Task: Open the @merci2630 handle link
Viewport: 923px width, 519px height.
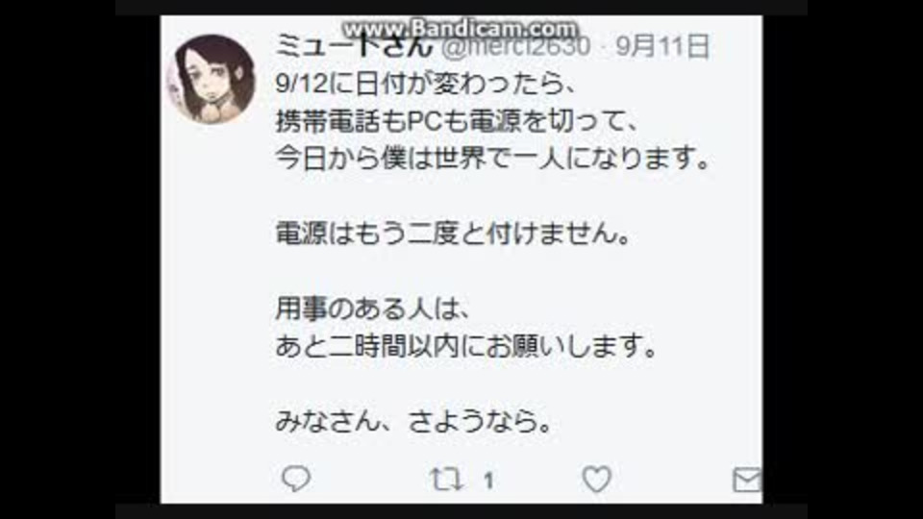Action: coord(515,46)
